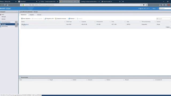Open the root user account dropdown

(144, 9)
